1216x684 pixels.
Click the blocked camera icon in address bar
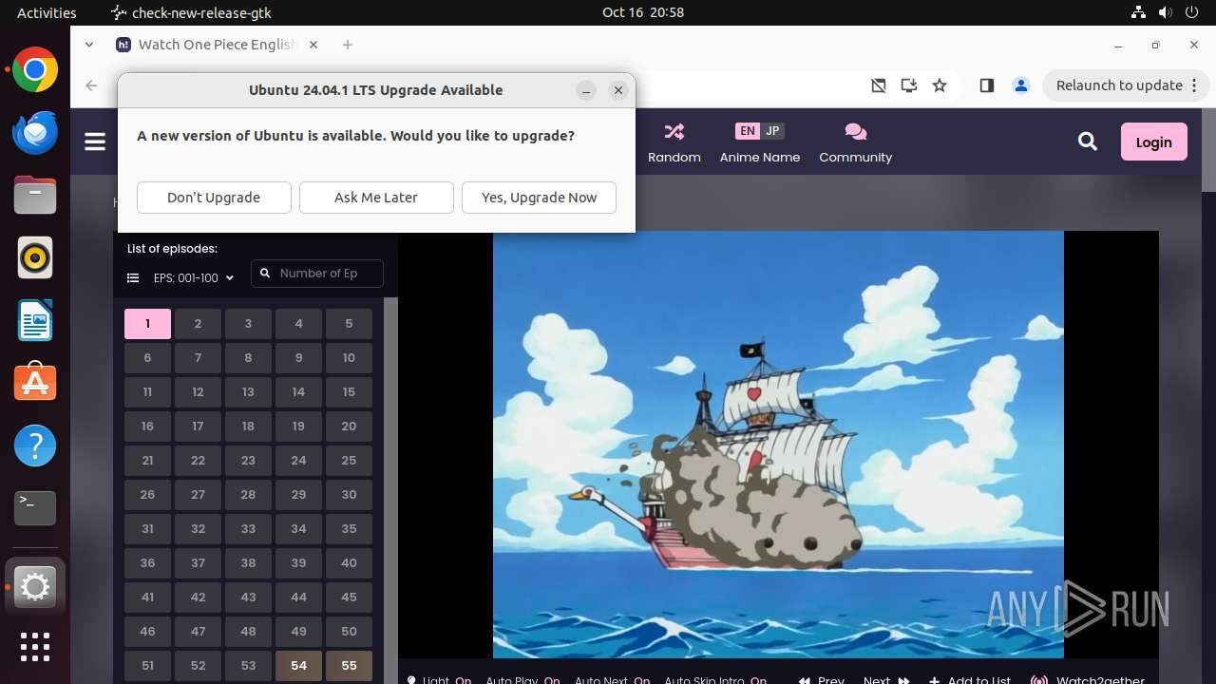click(879, 85)
